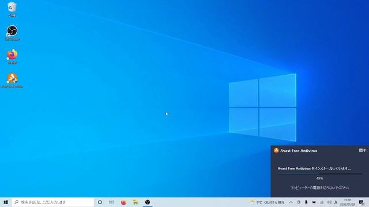This screenshot has width=369, height=207.
Task: Launch Firefox from the taskbar
Action: (x=123, y=202)
